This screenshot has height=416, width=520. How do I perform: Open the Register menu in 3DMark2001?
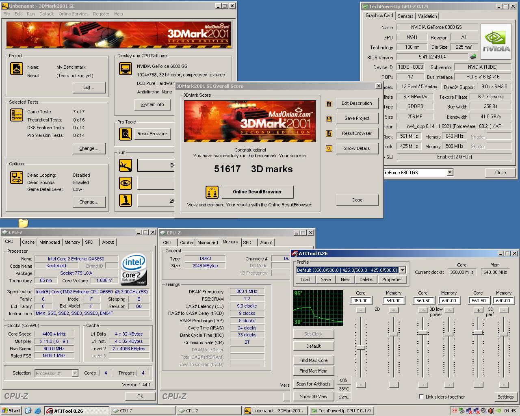point(101,14)
